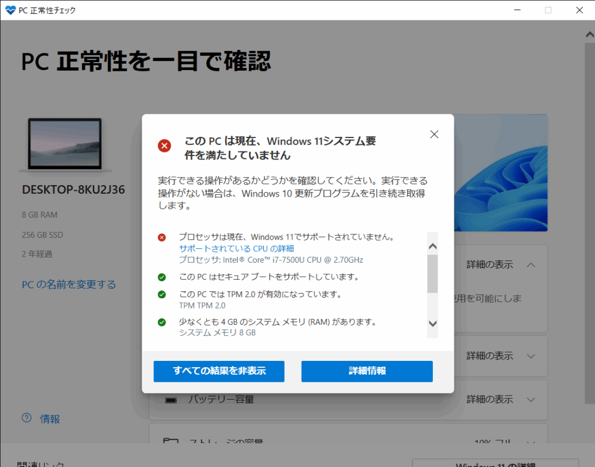Click the main window scroll up arrow

590,34
